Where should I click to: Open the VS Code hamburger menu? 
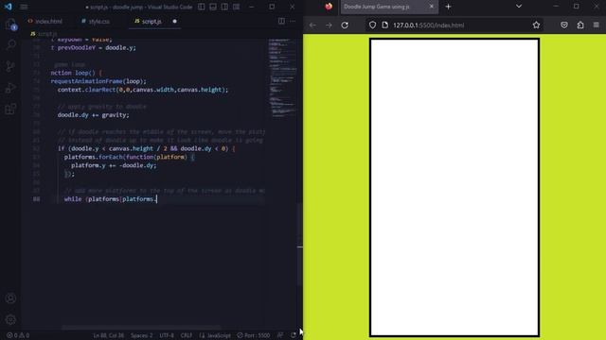[x=24, y=7]
